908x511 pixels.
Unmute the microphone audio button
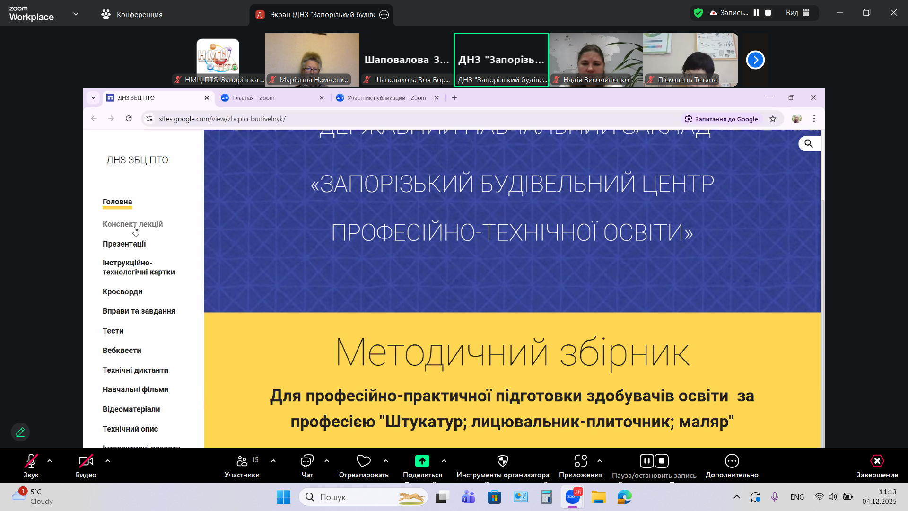point(31,461)
